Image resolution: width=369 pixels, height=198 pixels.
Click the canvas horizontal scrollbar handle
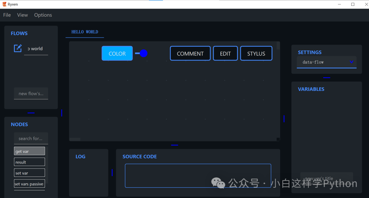click(x=75, y=139)
